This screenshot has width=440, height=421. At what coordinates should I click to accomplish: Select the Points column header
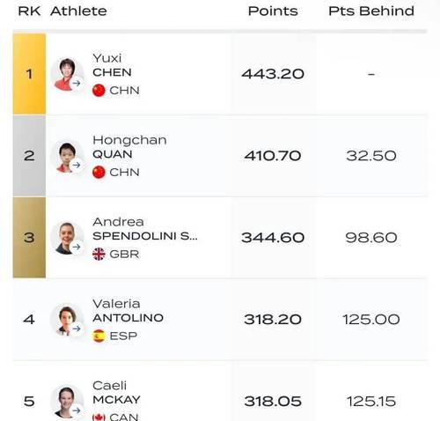[273, 11]
